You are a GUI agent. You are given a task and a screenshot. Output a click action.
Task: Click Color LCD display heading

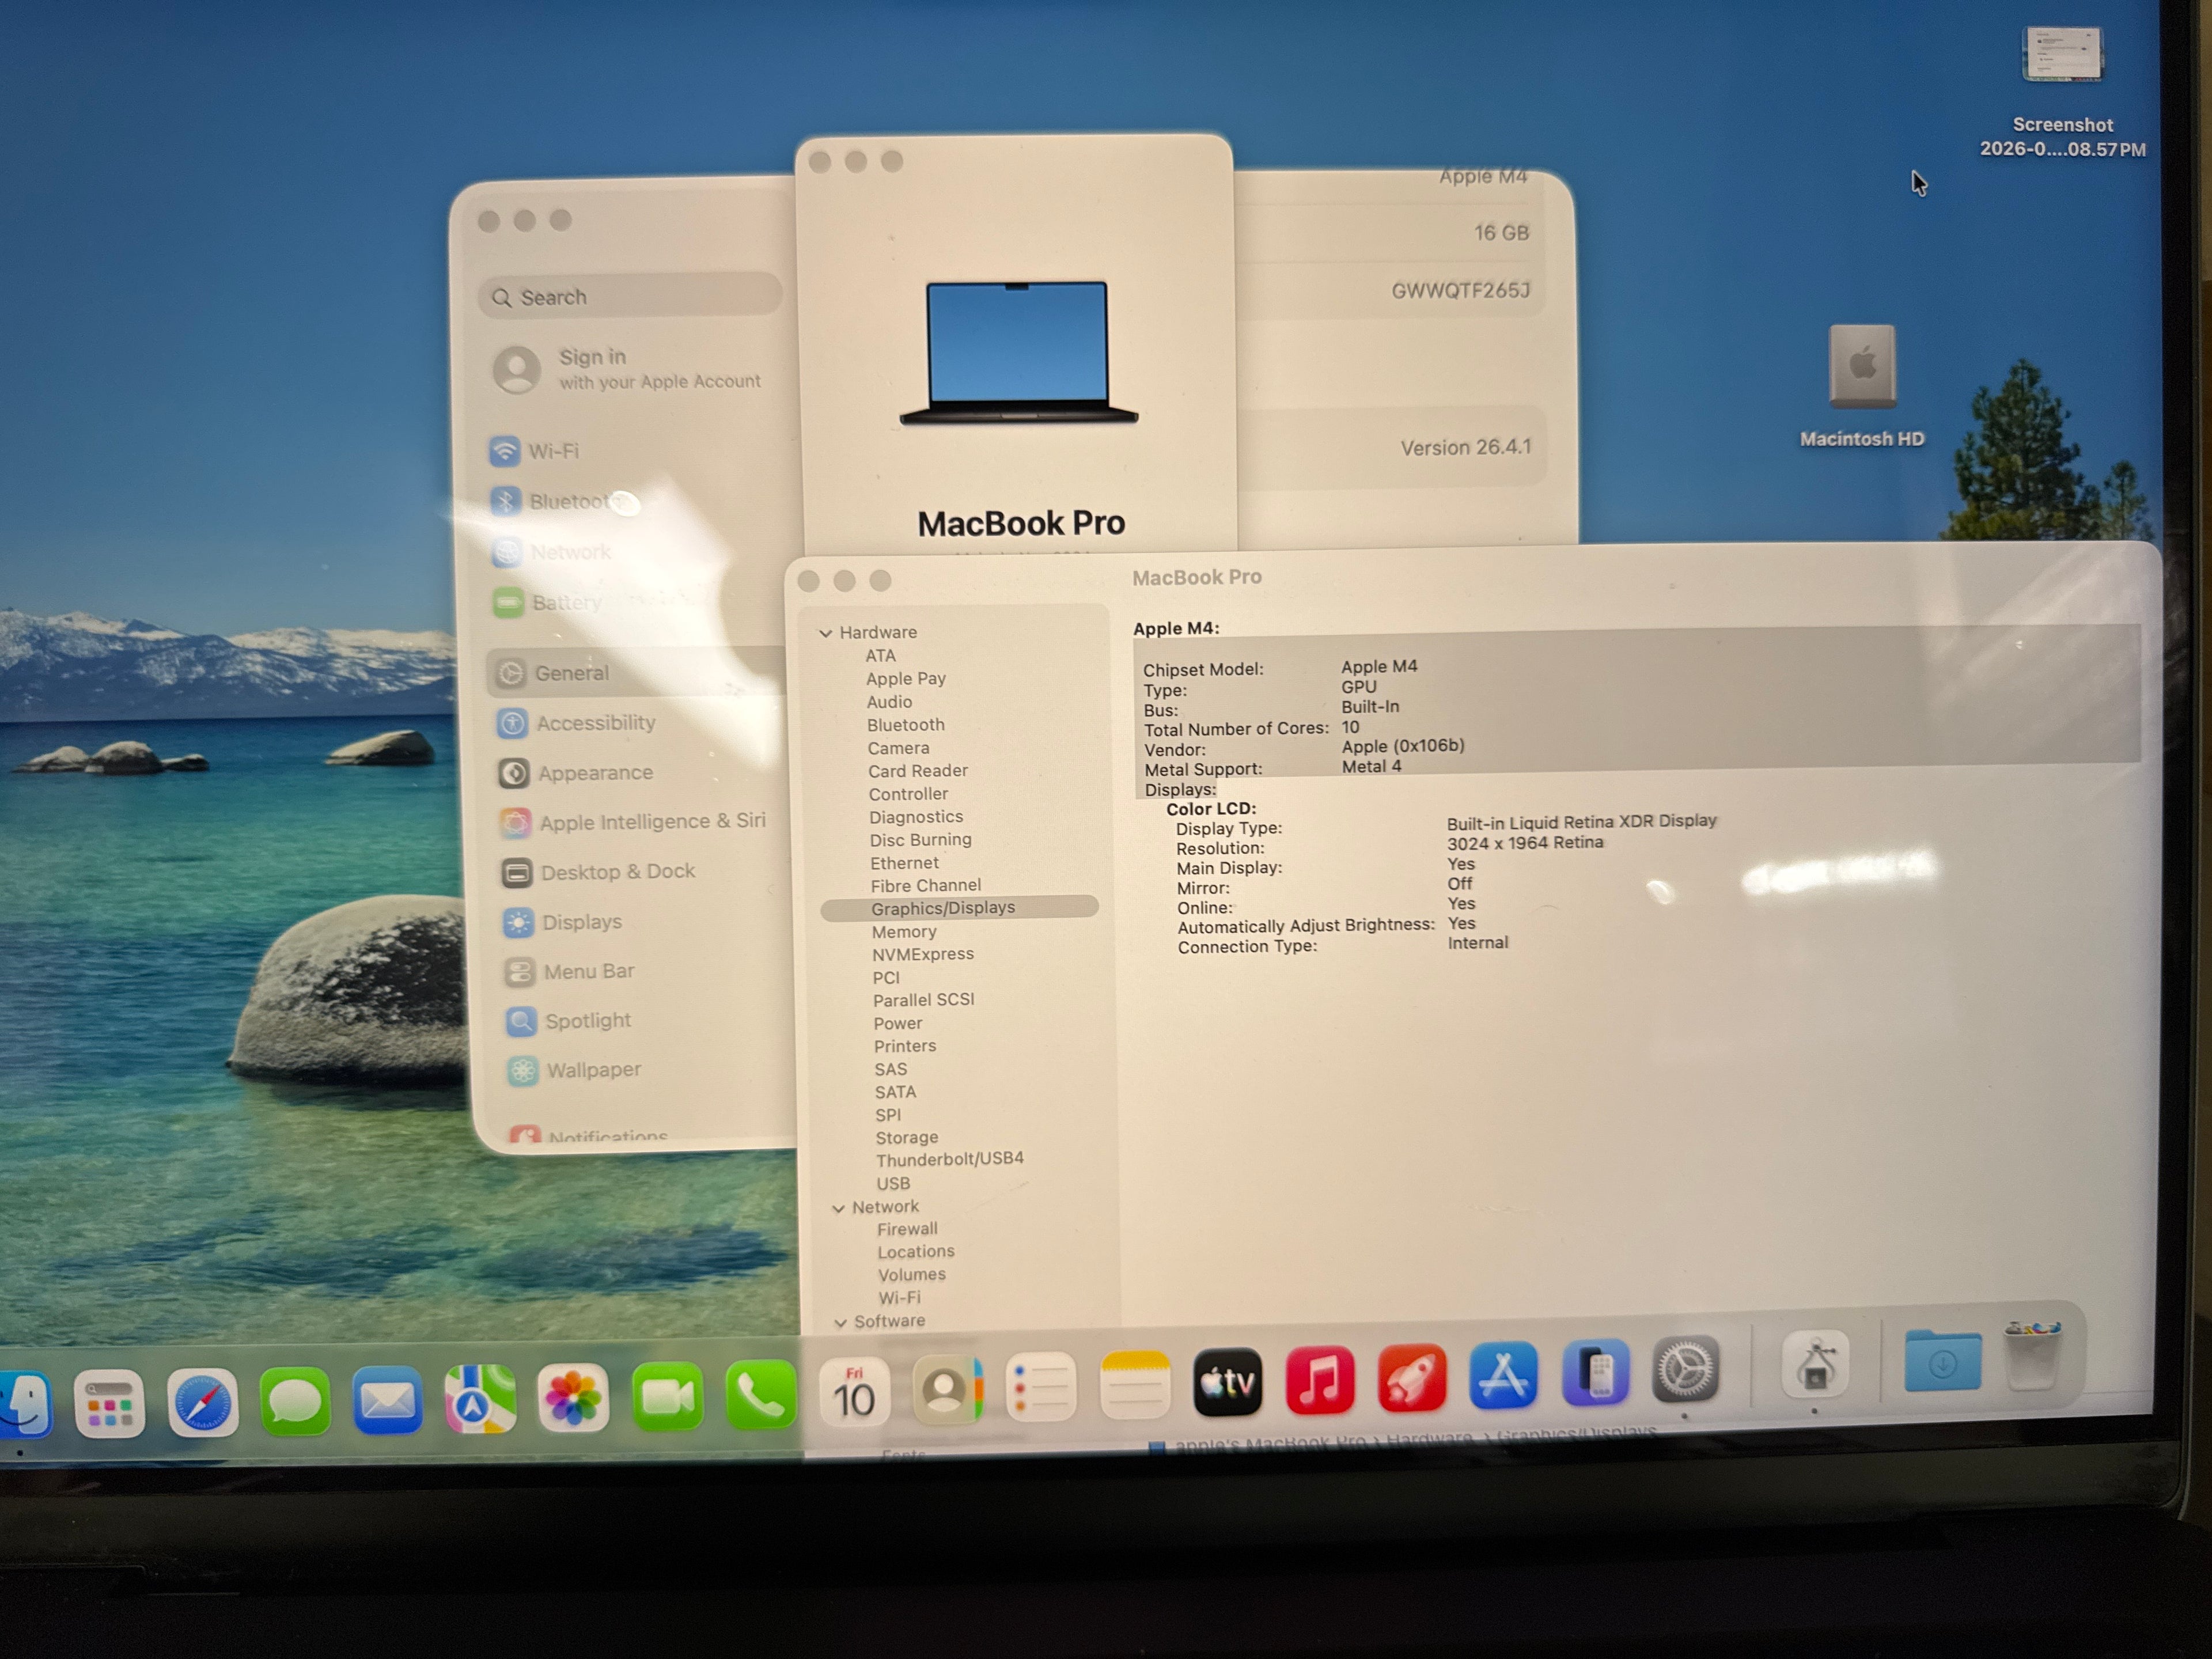[1210, 809]
